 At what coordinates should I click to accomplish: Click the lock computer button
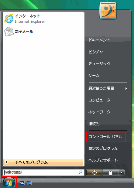110,173
